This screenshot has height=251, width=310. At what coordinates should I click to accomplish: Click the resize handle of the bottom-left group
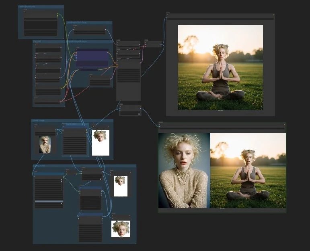[135, 243]
